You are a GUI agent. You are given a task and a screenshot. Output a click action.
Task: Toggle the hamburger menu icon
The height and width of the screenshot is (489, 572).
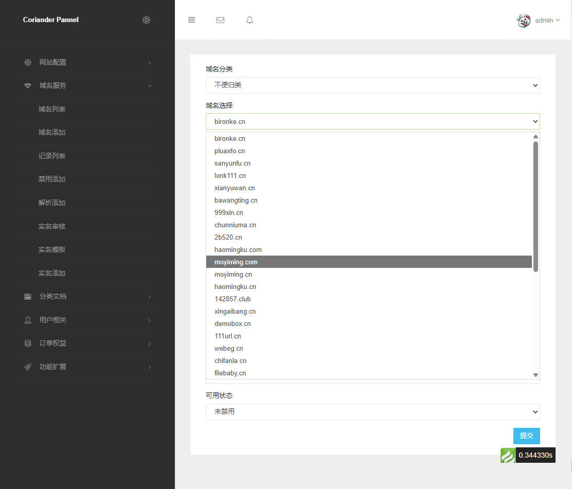click(191, 20)
